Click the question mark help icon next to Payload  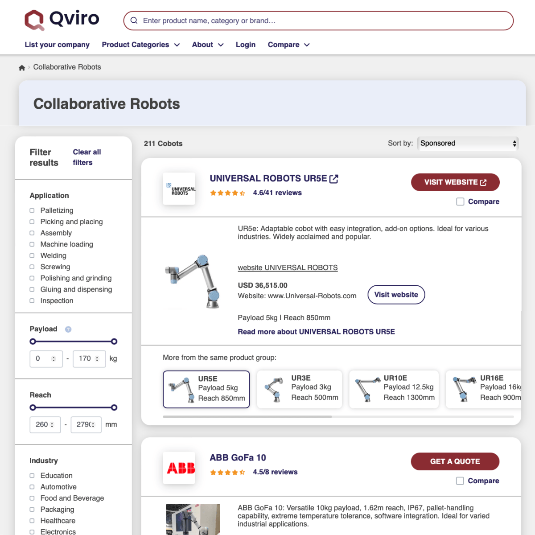click(x=68, y=329)
